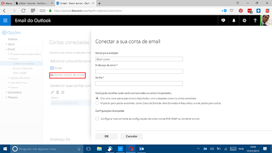
Task: Open Task View in taskbar
Action: pyautogui.click(x=88, y=149)
